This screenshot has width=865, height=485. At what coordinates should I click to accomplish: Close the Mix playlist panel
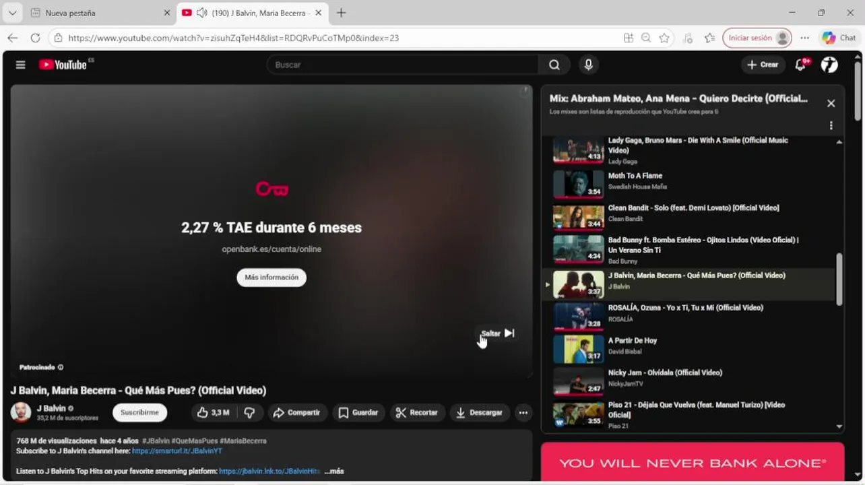click(x=831, y=103)
